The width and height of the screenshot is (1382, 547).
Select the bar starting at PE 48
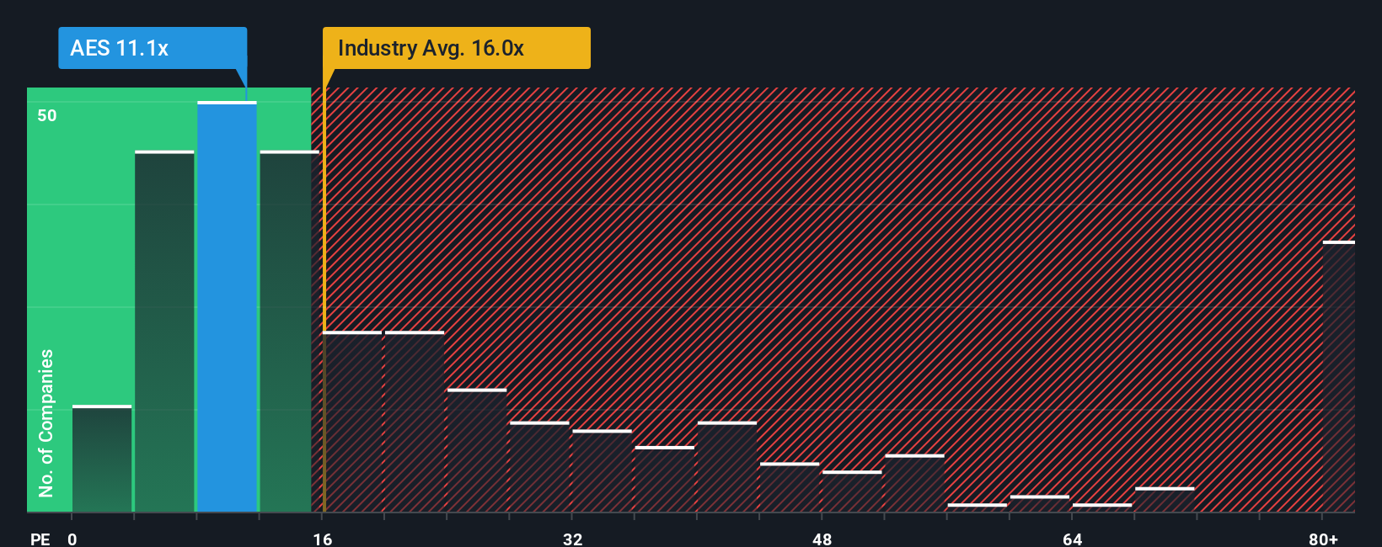click(852, 491)
